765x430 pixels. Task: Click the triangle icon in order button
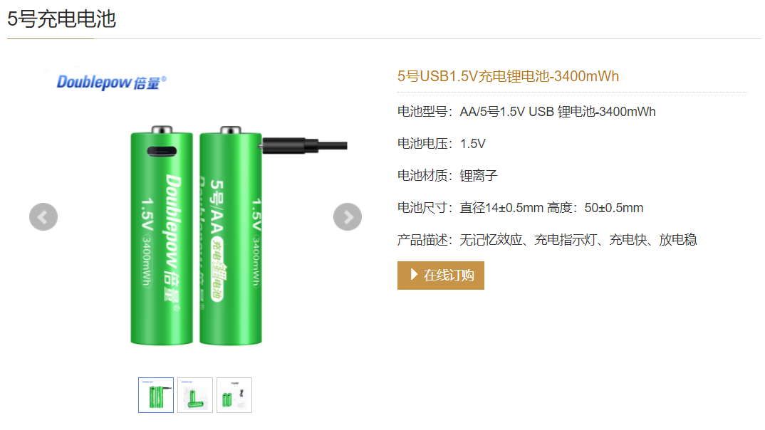coord(414,275)
